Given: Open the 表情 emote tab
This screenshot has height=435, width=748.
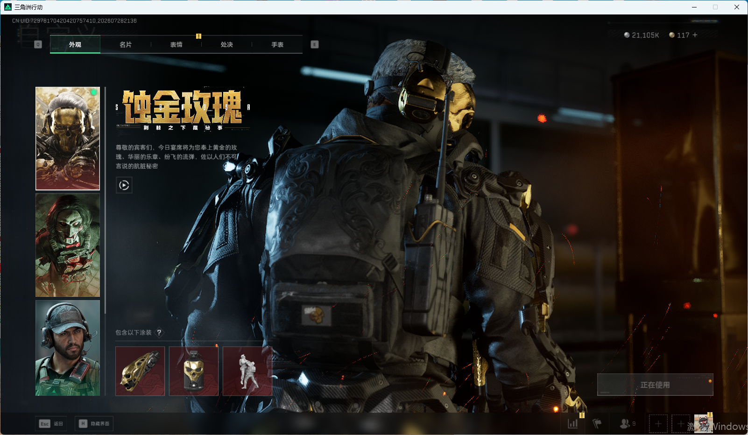Looking at the screenshot, I should click(x=176, y=44).
